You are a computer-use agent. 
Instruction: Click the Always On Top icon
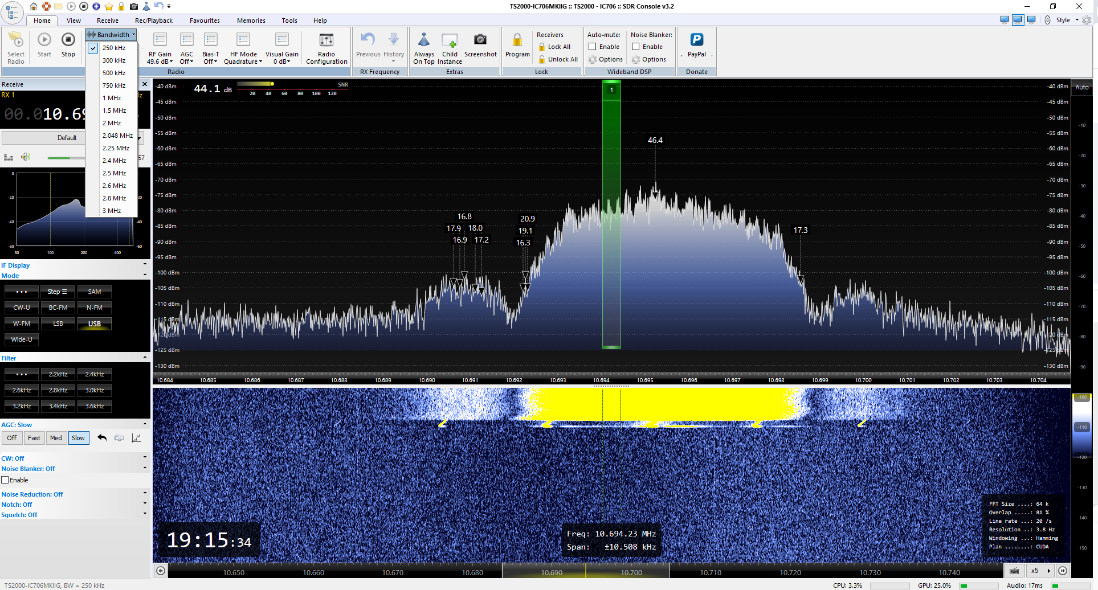pos(423,40)
